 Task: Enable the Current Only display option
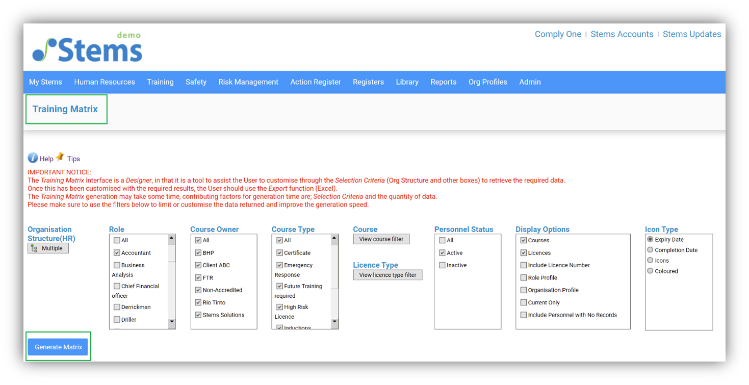[x=524, y=302]
